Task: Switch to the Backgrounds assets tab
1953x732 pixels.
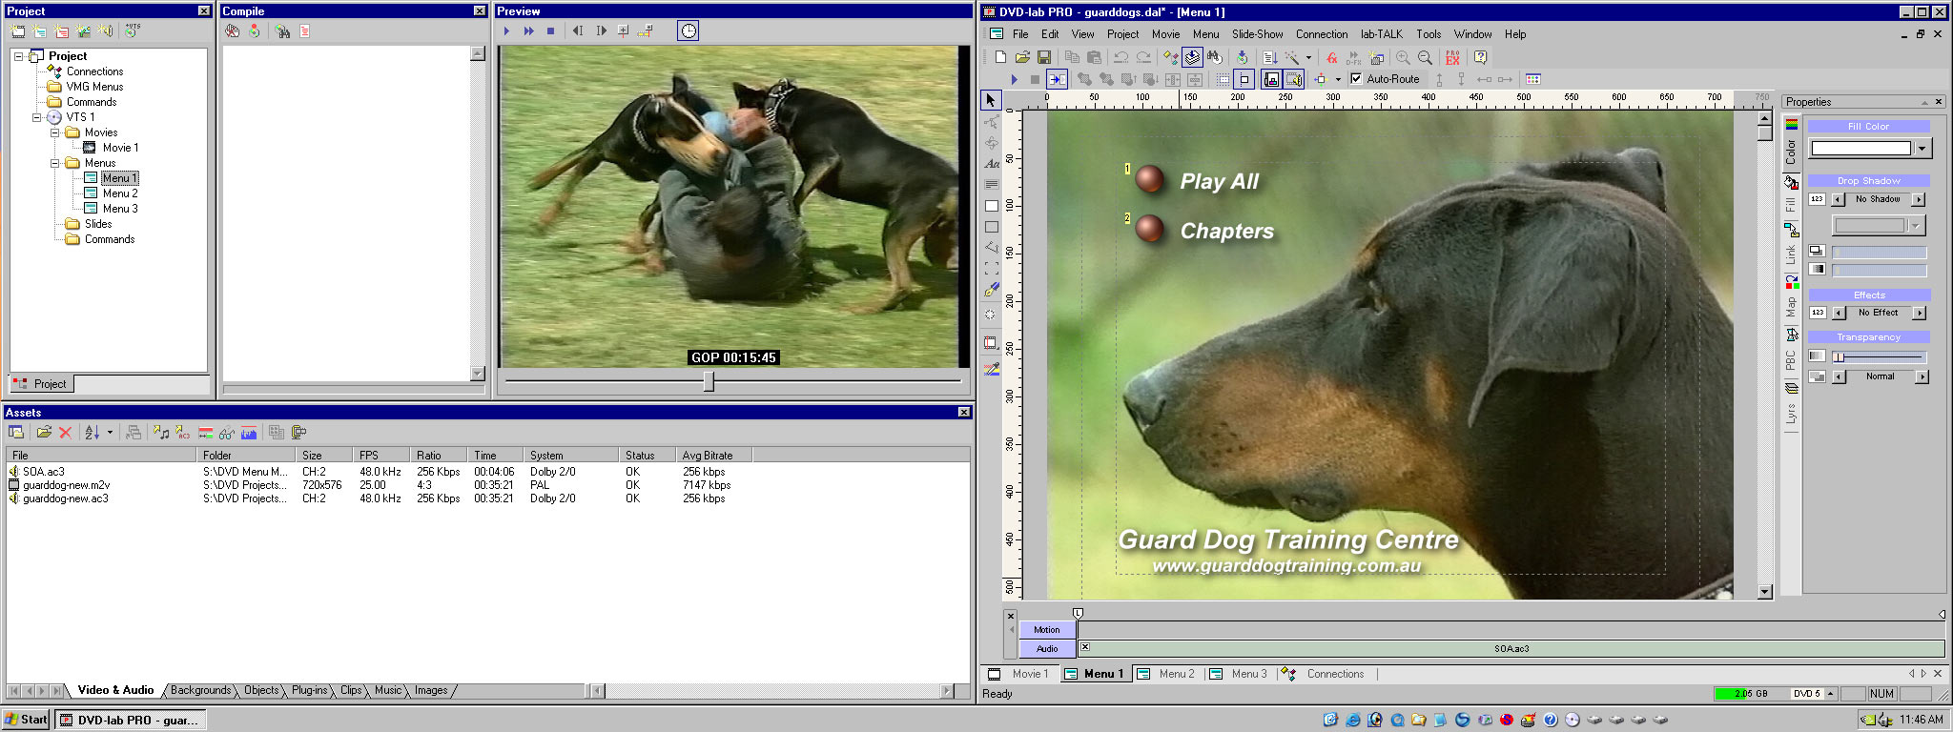Action: [200, 690]
